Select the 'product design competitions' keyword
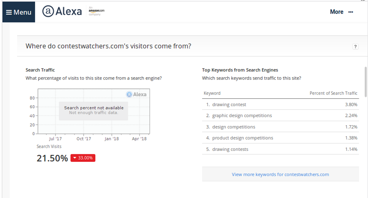The width and height of the screenshot is (368, 198). [243, 138]
